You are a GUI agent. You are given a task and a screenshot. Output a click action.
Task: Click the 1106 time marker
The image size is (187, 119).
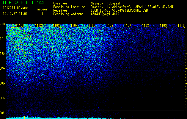pos(110,26)
